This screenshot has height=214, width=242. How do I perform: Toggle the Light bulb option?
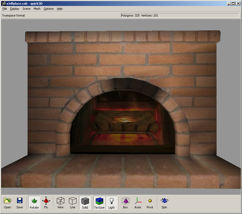[x=111, y=203]
